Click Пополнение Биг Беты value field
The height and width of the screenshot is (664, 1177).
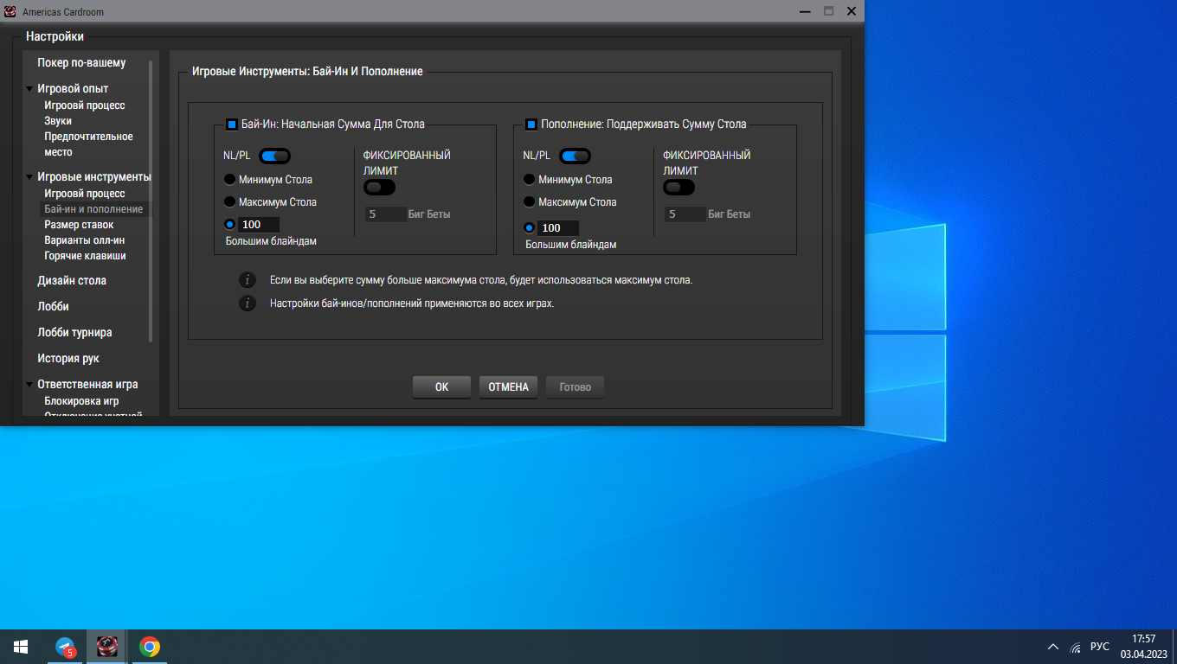685,214
